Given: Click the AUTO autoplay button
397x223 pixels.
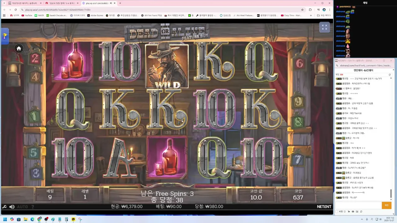Looking at the screenshot, I should click(x=22, y=207).
